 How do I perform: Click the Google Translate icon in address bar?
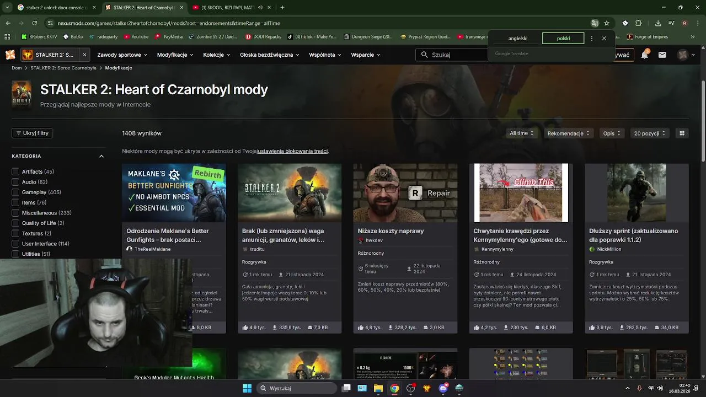[x=595, y=23]
